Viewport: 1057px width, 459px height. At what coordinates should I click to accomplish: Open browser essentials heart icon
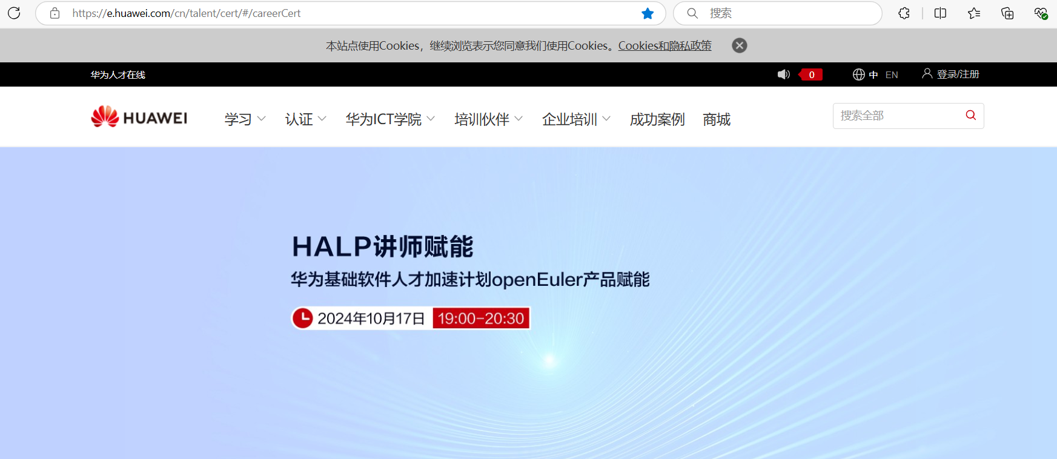[x=1041, y=13]
